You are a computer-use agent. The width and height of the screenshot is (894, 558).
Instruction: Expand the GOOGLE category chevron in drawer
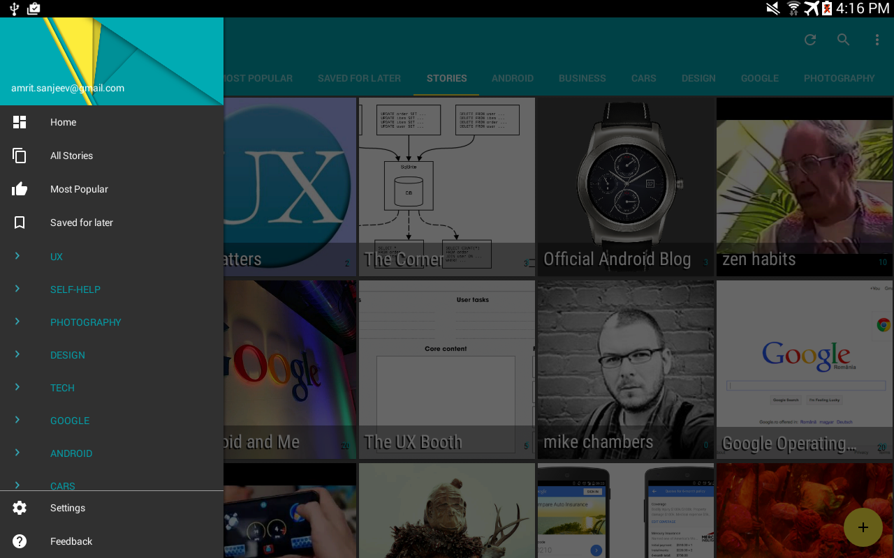[17, 420]
